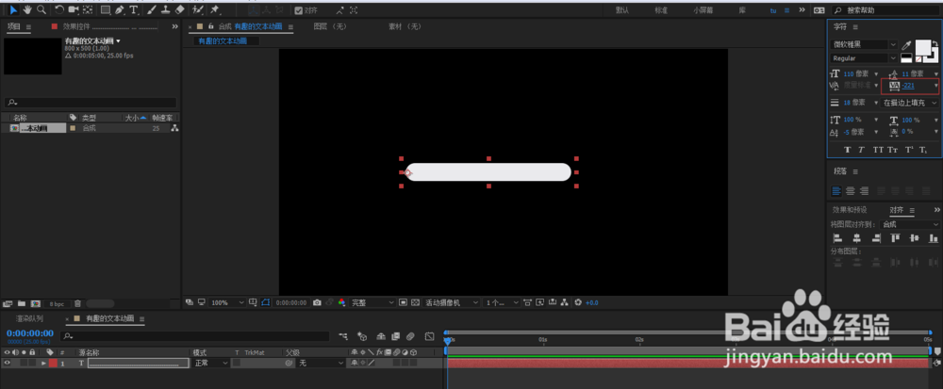Viewport: 943px width, 389px height.
Task: Click the 8 bpc color depth button
Action: [x=57, y=303]
